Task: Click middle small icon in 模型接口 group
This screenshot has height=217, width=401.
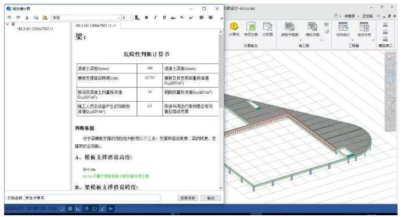Action: tap(385, 32)
